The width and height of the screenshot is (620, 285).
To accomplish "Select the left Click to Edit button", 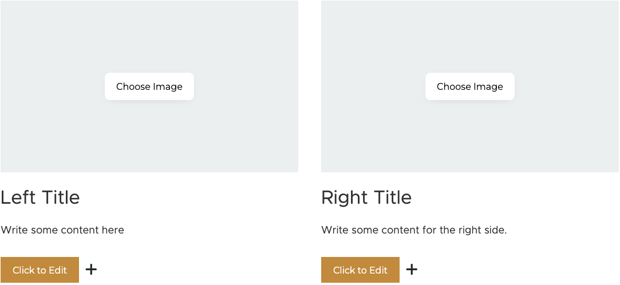I will (x=40, y=270).
